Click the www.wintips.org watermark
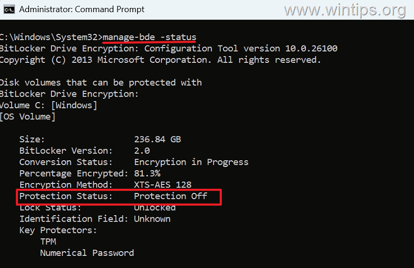The width and height of the screenshot is (414, 268). [x=345, y=10]
